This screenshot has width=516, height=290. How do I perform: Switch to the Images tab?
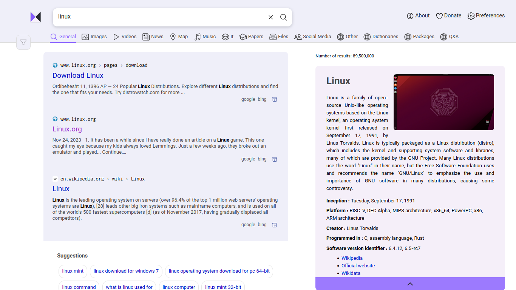(94, 37)
